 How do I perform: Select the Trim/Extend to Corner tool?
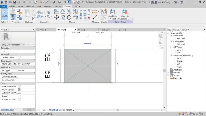coord(75,17)
